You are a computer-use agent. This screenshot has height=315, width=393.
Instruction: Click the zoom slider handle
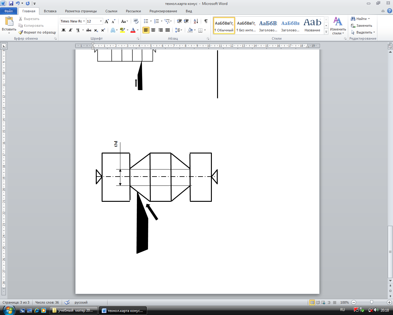coord(372,302)
